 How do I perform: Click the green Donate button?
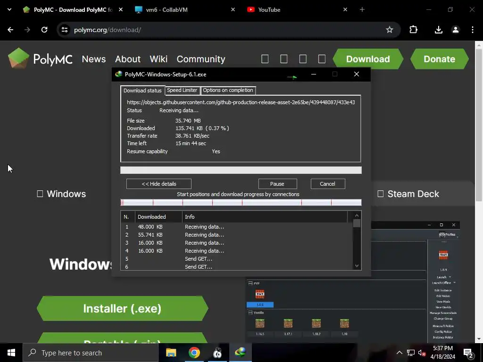(439, 59)
